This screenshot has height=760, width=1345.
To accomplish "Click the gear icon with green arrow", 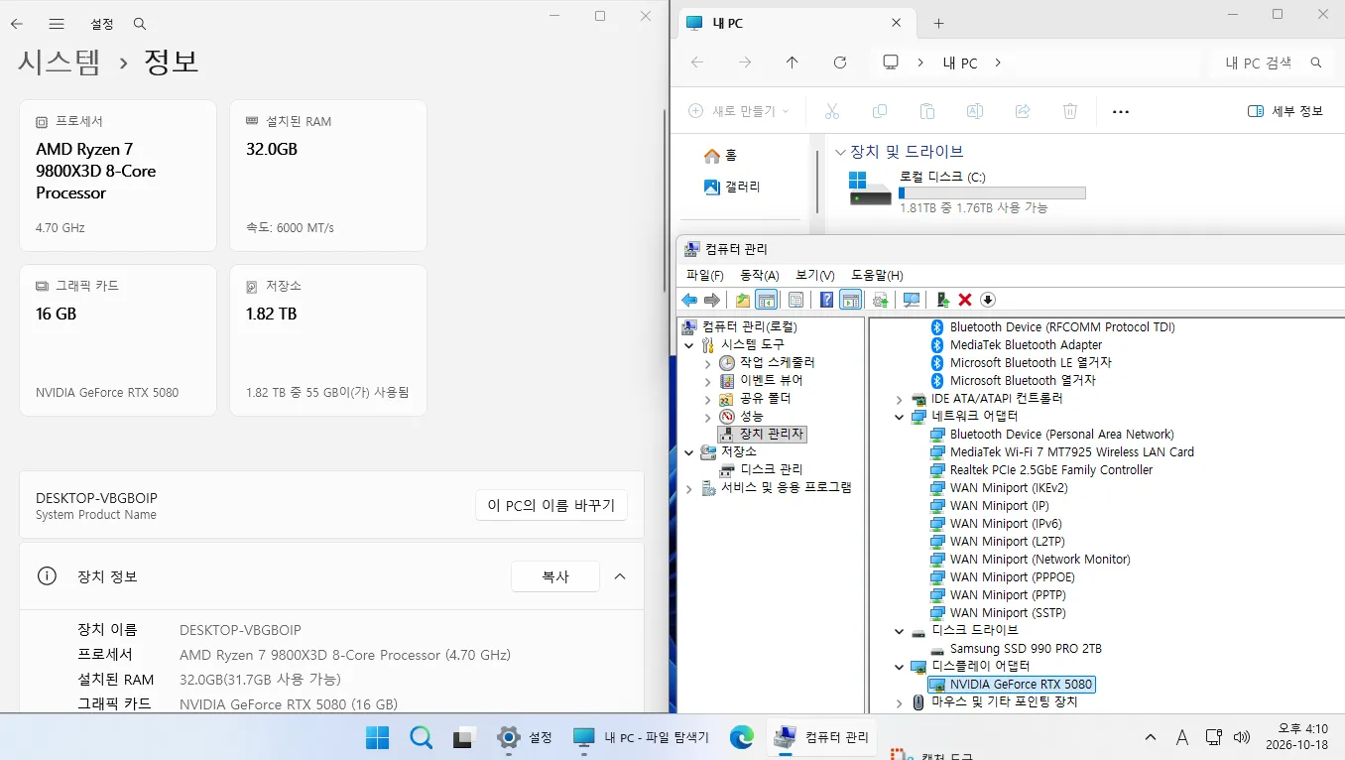I will point(880,300).
